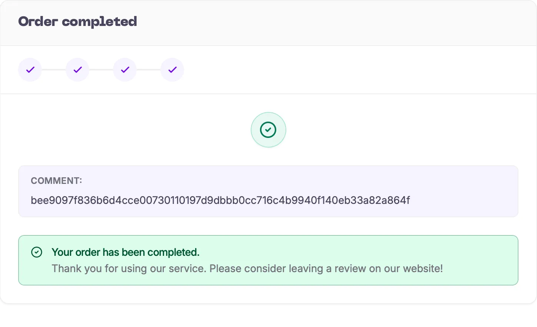Click the word "Order" in the heading

coord(38,22)
